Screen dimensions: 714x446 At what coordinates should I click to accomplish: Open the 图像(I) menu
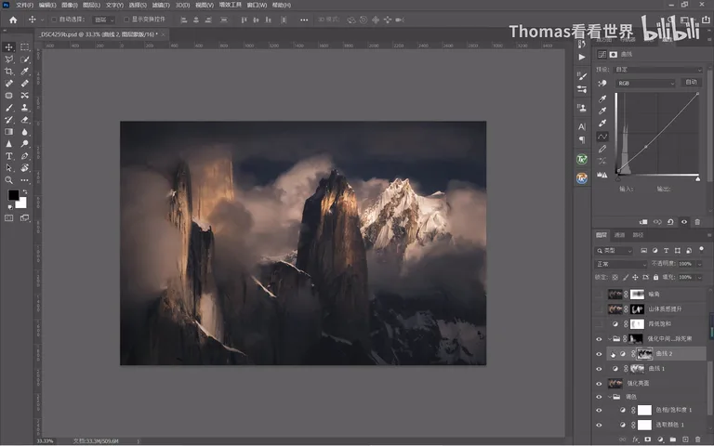(70, 5)
